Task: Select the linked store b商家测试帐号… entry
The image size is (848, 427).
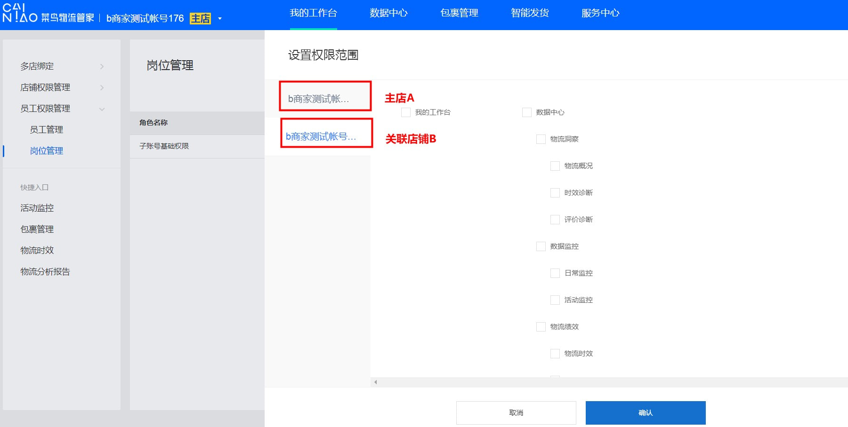Action: pyautogui.click(x=321, y=136)
